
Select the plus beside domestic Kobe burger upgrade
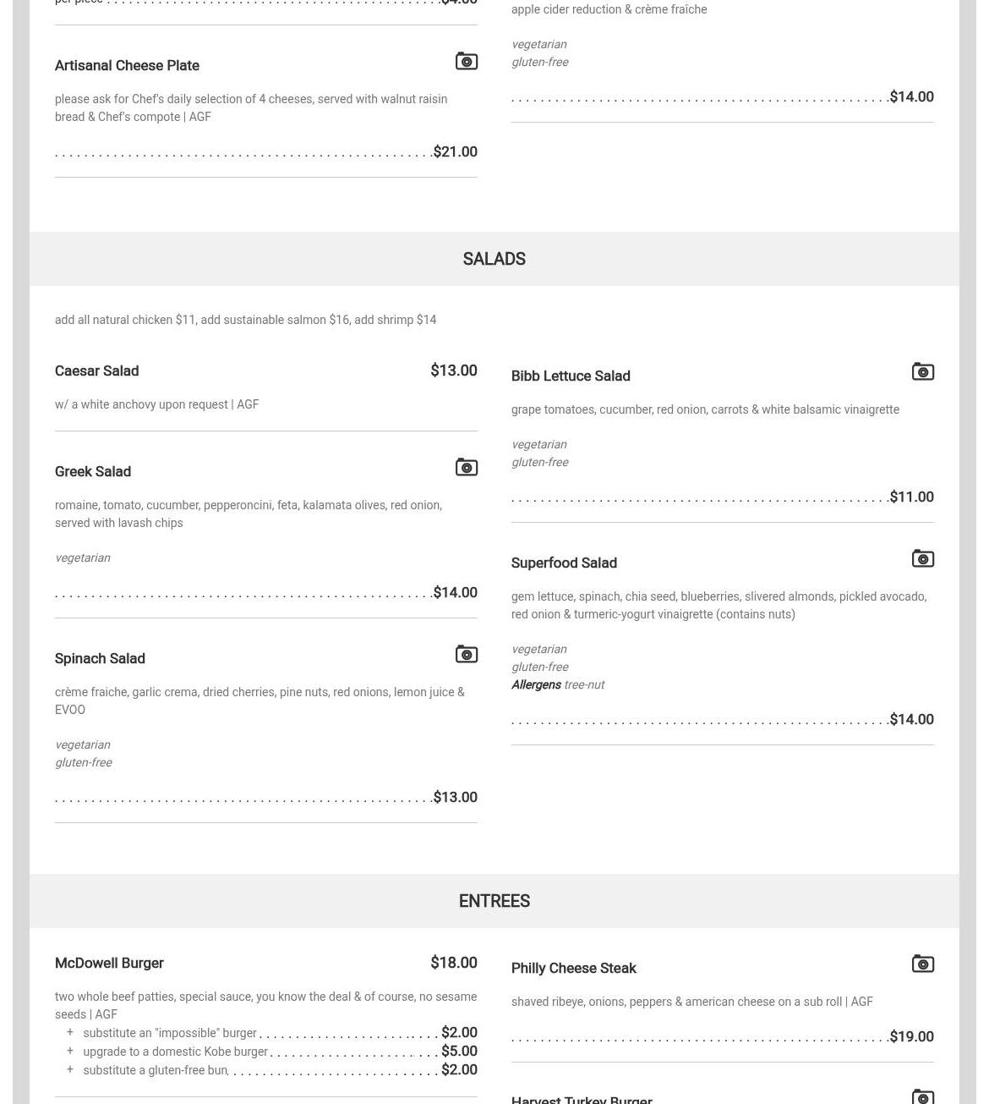tap(70, 1052)
